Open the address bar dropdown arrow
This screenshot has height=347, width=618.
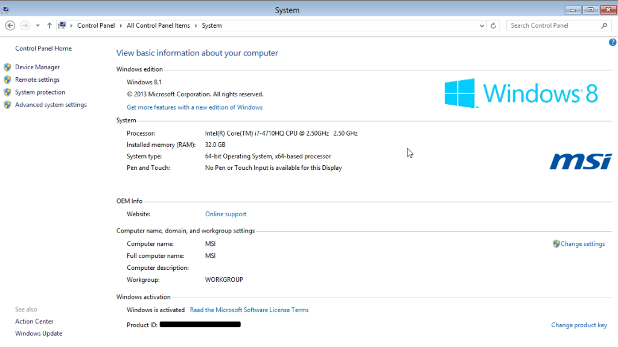[482, 25]
